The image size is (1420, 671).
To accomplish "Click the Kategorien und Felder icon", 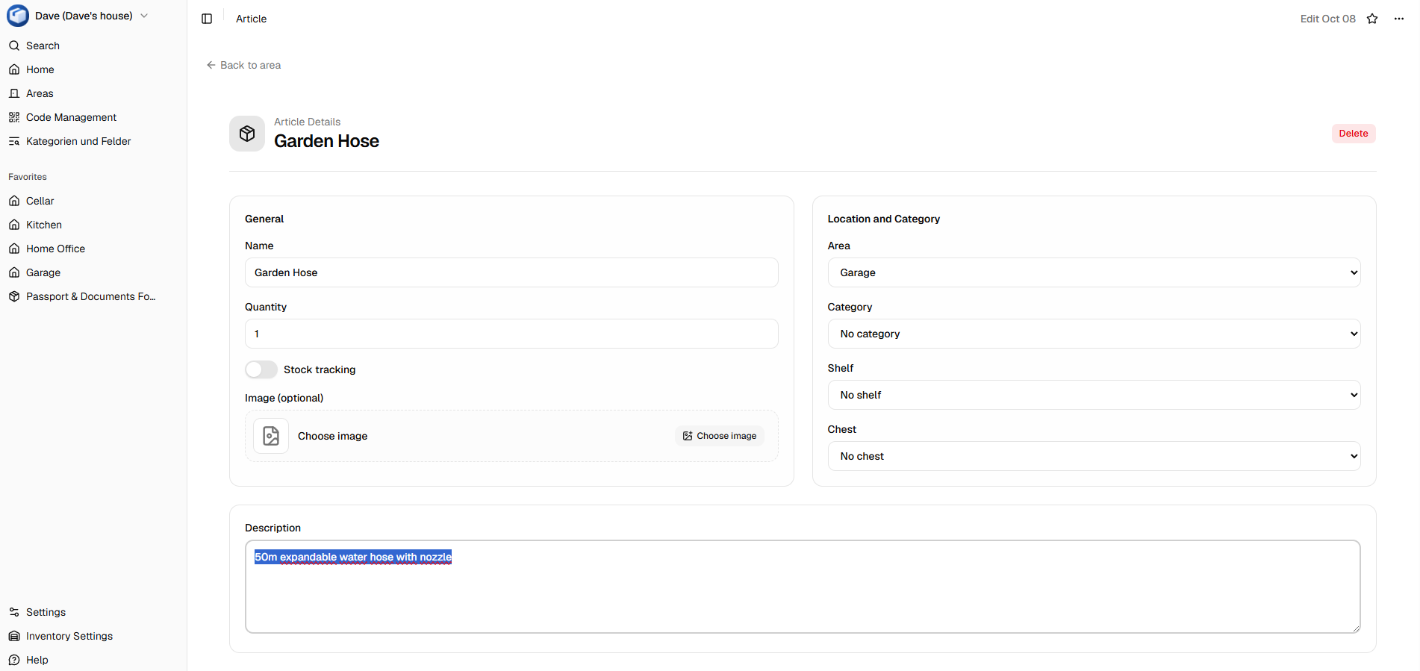I will (14, 141).
